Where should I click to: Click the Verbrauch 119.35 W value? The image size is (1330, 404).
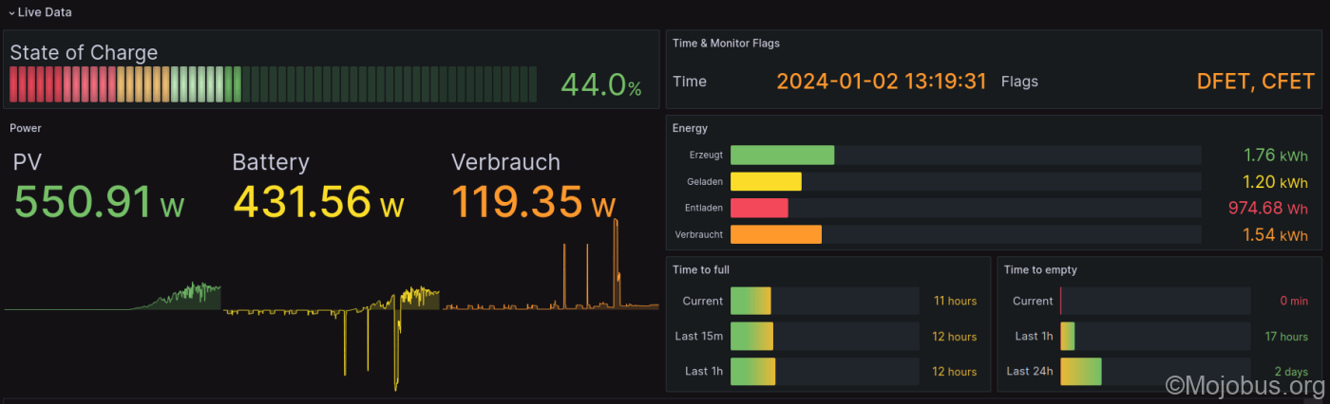pos(534,202)
